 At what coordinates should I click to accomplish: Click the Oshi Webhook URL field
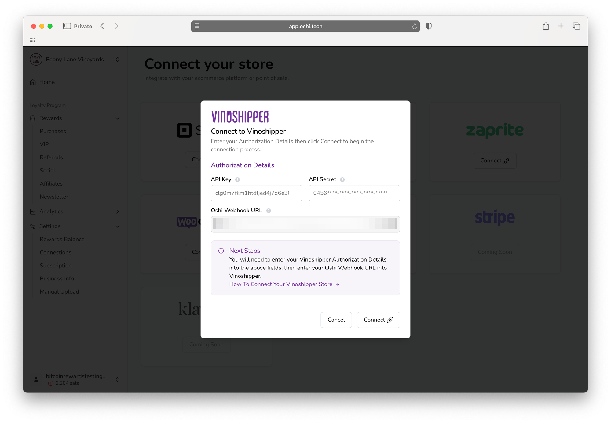pos(305,224)
